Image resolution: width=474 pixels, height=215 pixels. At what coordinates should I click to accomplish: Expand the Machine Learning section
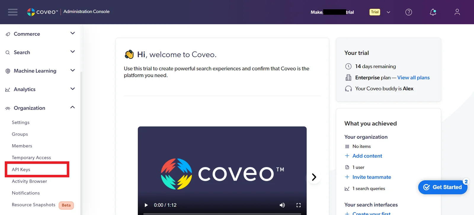point(73,70)
